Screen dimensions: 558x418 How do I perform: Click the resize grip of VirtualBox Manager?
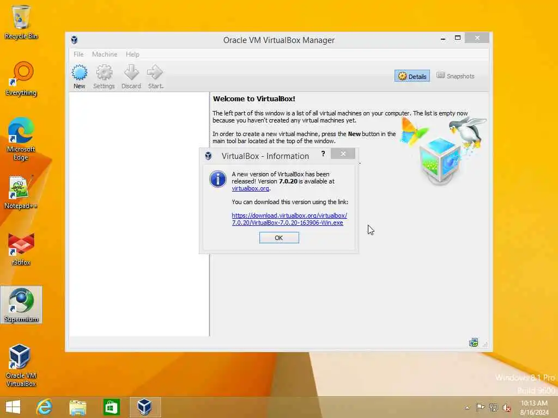tap(485, 344)
